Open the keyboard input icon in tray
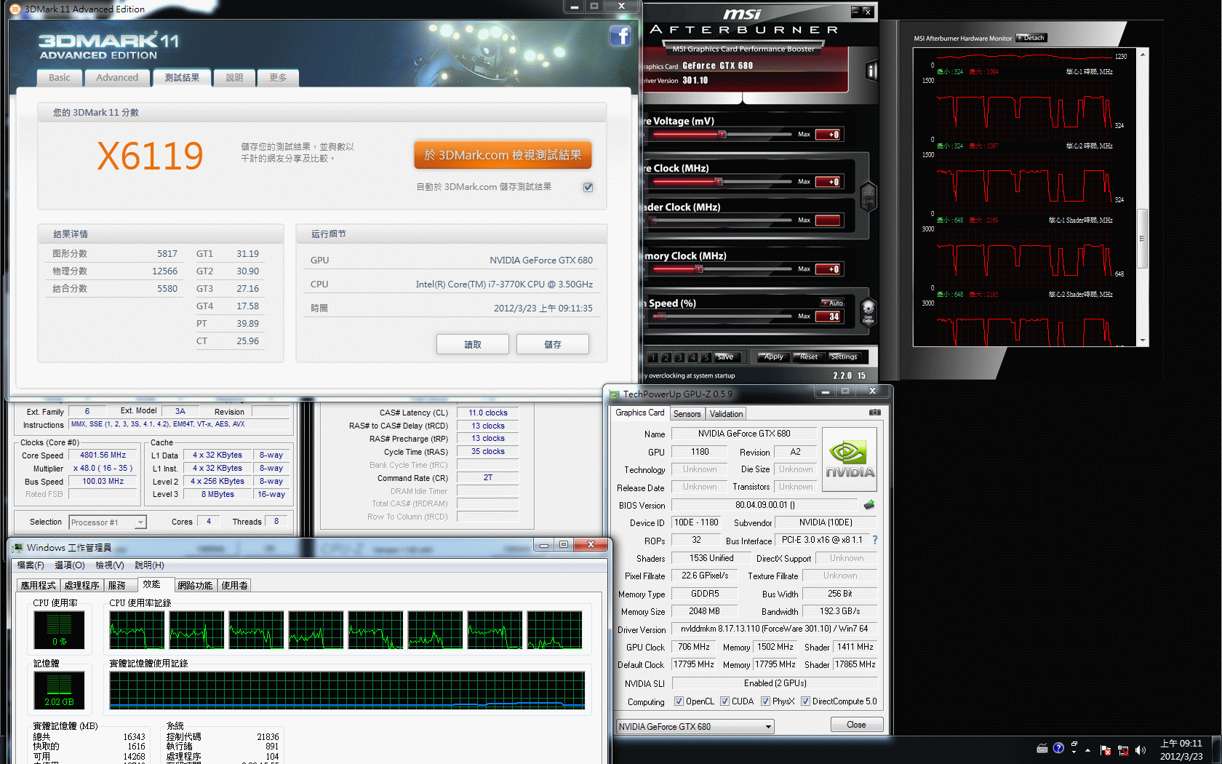Viewport: 1222px width, 764px height. pyautogui.click(x=1042, y=749)
